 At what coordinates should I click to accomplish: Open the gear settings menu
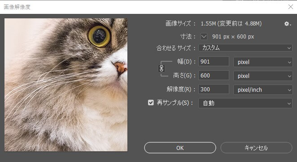288,24
